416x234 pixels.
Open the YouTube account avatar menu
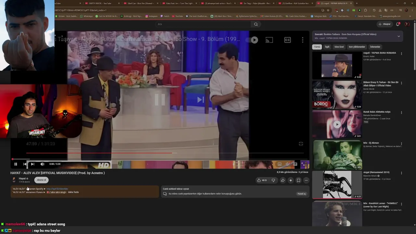point(407,24)
